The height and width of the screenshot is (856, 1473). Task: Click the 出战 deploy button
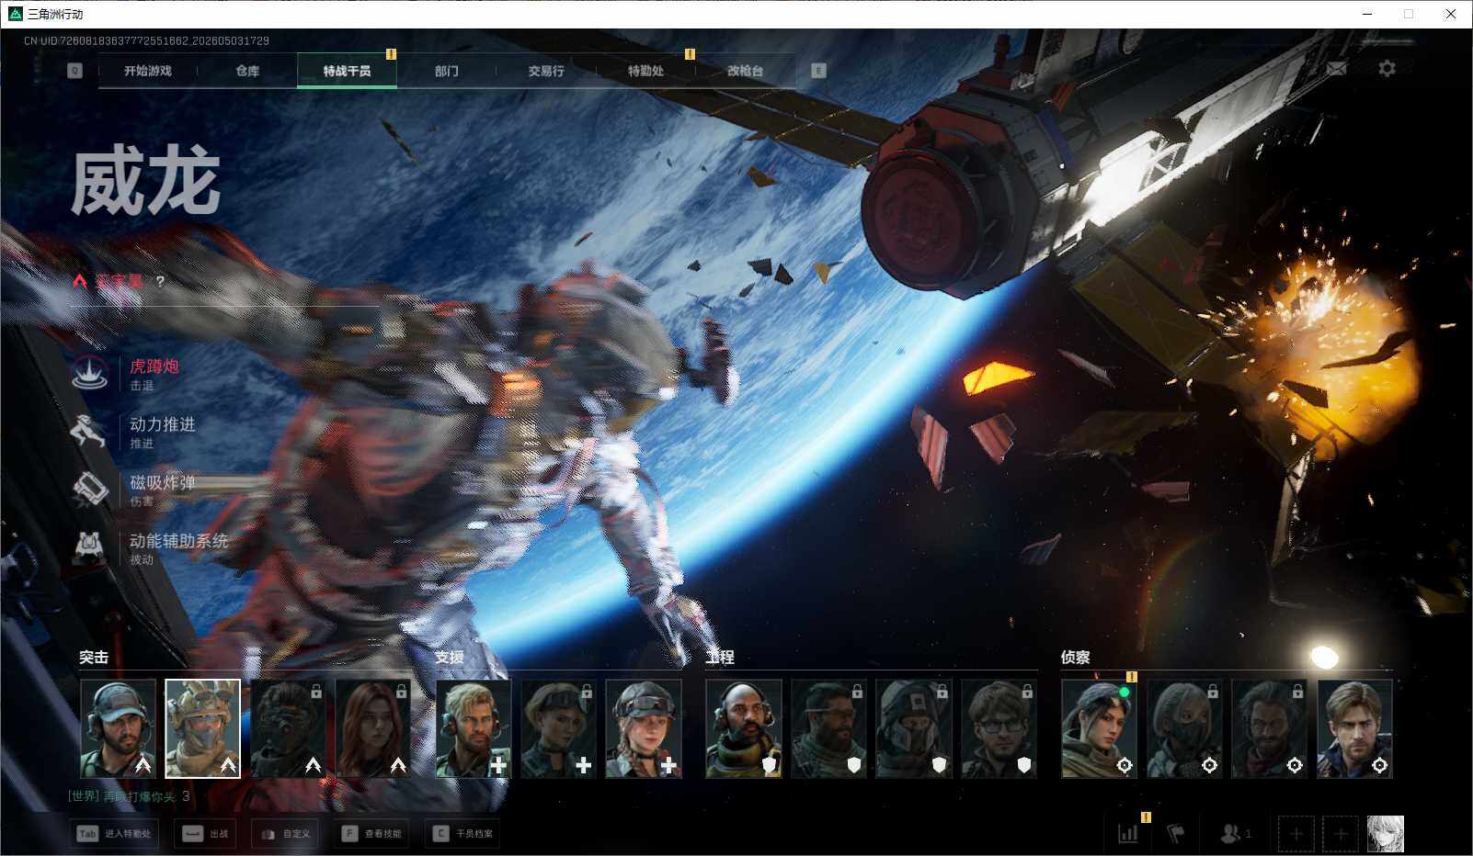[206, 834]
